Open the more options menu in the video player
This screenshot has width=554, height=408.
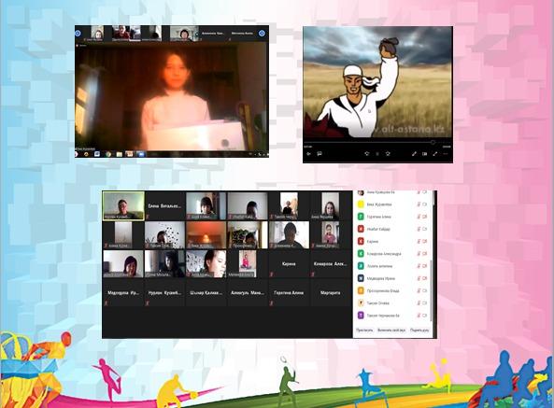click(446, 154)
